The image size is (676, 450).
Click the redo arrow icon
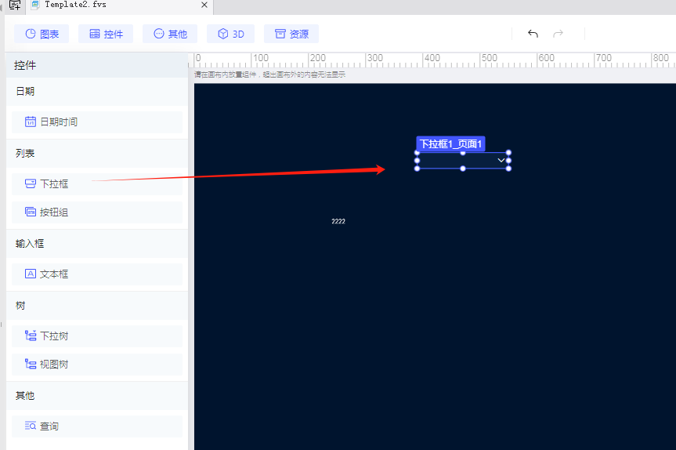(558, 34)
